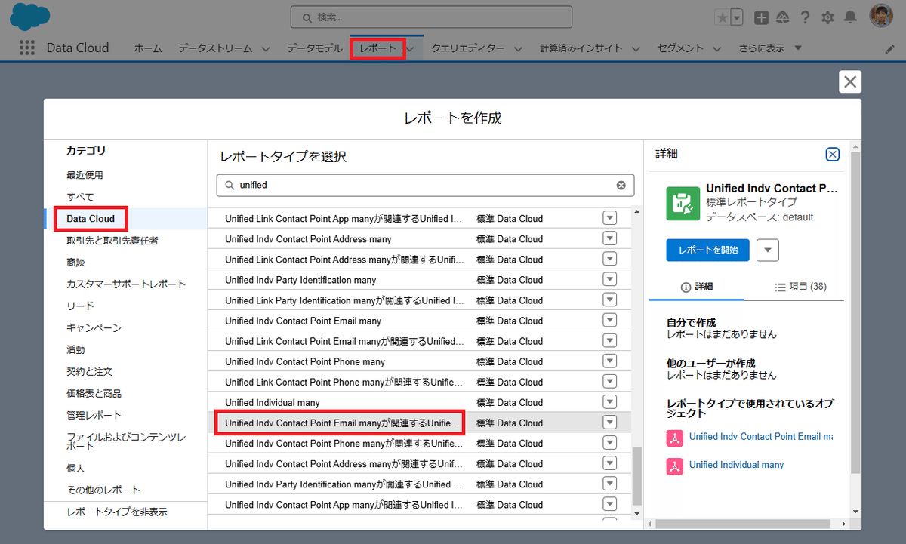The height and width of the screenshot is (544, 906).
Task: Open row menu for Unified Individual many
Action: pos(610,402)
